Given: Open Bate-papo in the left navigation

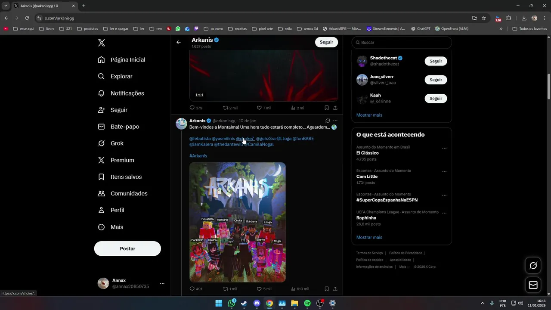Looking at the screenshot, I should click(118, 127).
